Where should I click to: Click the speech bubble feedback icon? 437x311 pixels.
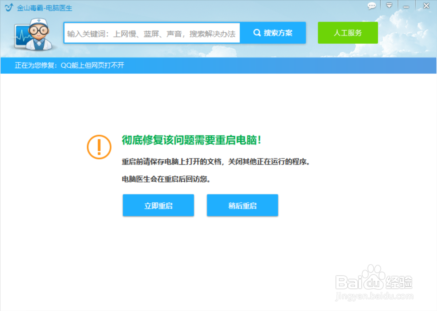[x=372, y=5]
